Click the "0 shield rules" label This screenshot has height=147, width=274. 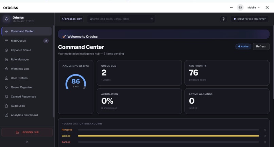tap(109, 108)
